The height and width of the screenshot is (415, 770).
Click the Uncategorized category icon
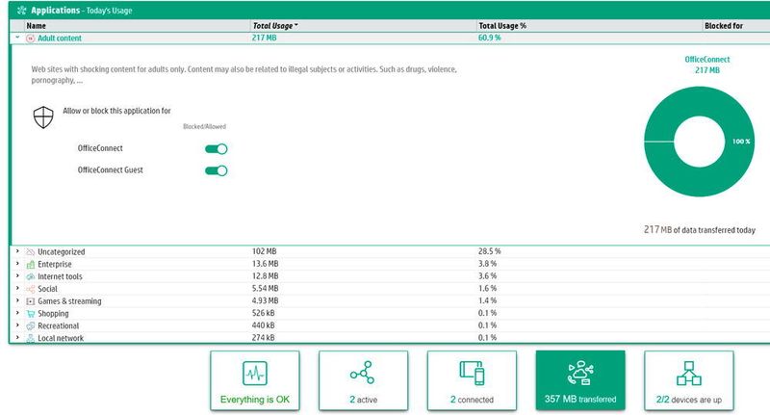point(31,252)
